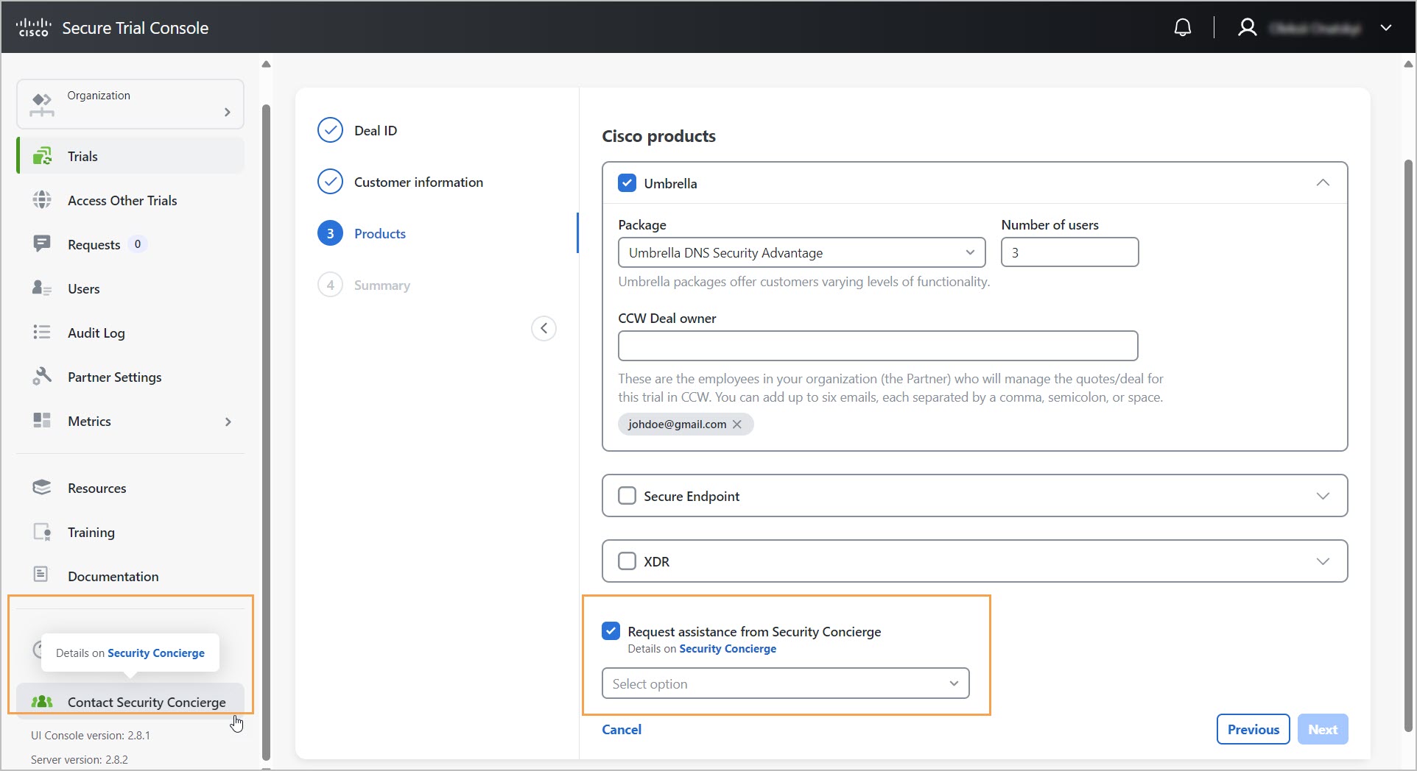
Task: Open the Package dropdown
Action: click(x=801, y=252)
